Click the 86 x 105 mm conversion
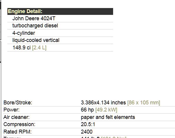This screenshot has width=175, height=138. 144,103
